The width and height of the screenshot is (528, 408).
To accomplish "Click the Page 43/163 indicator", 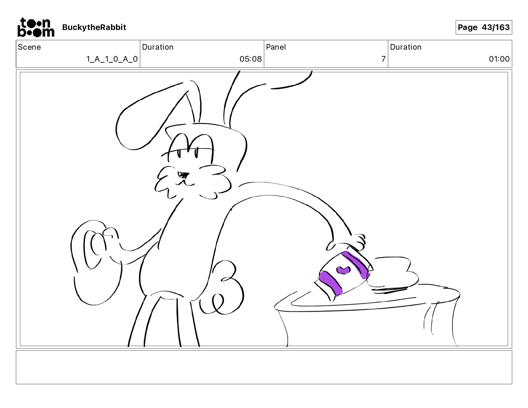I will click(484, 27).
